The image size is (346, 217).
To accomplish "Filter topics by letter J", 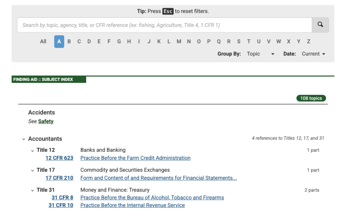I will [x=149, y=42].
